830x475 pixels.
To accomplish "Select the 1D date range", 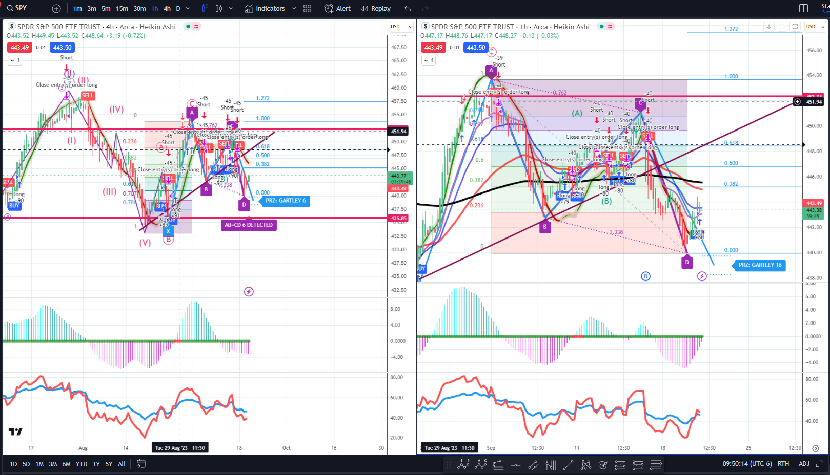I will pos(13,464).
